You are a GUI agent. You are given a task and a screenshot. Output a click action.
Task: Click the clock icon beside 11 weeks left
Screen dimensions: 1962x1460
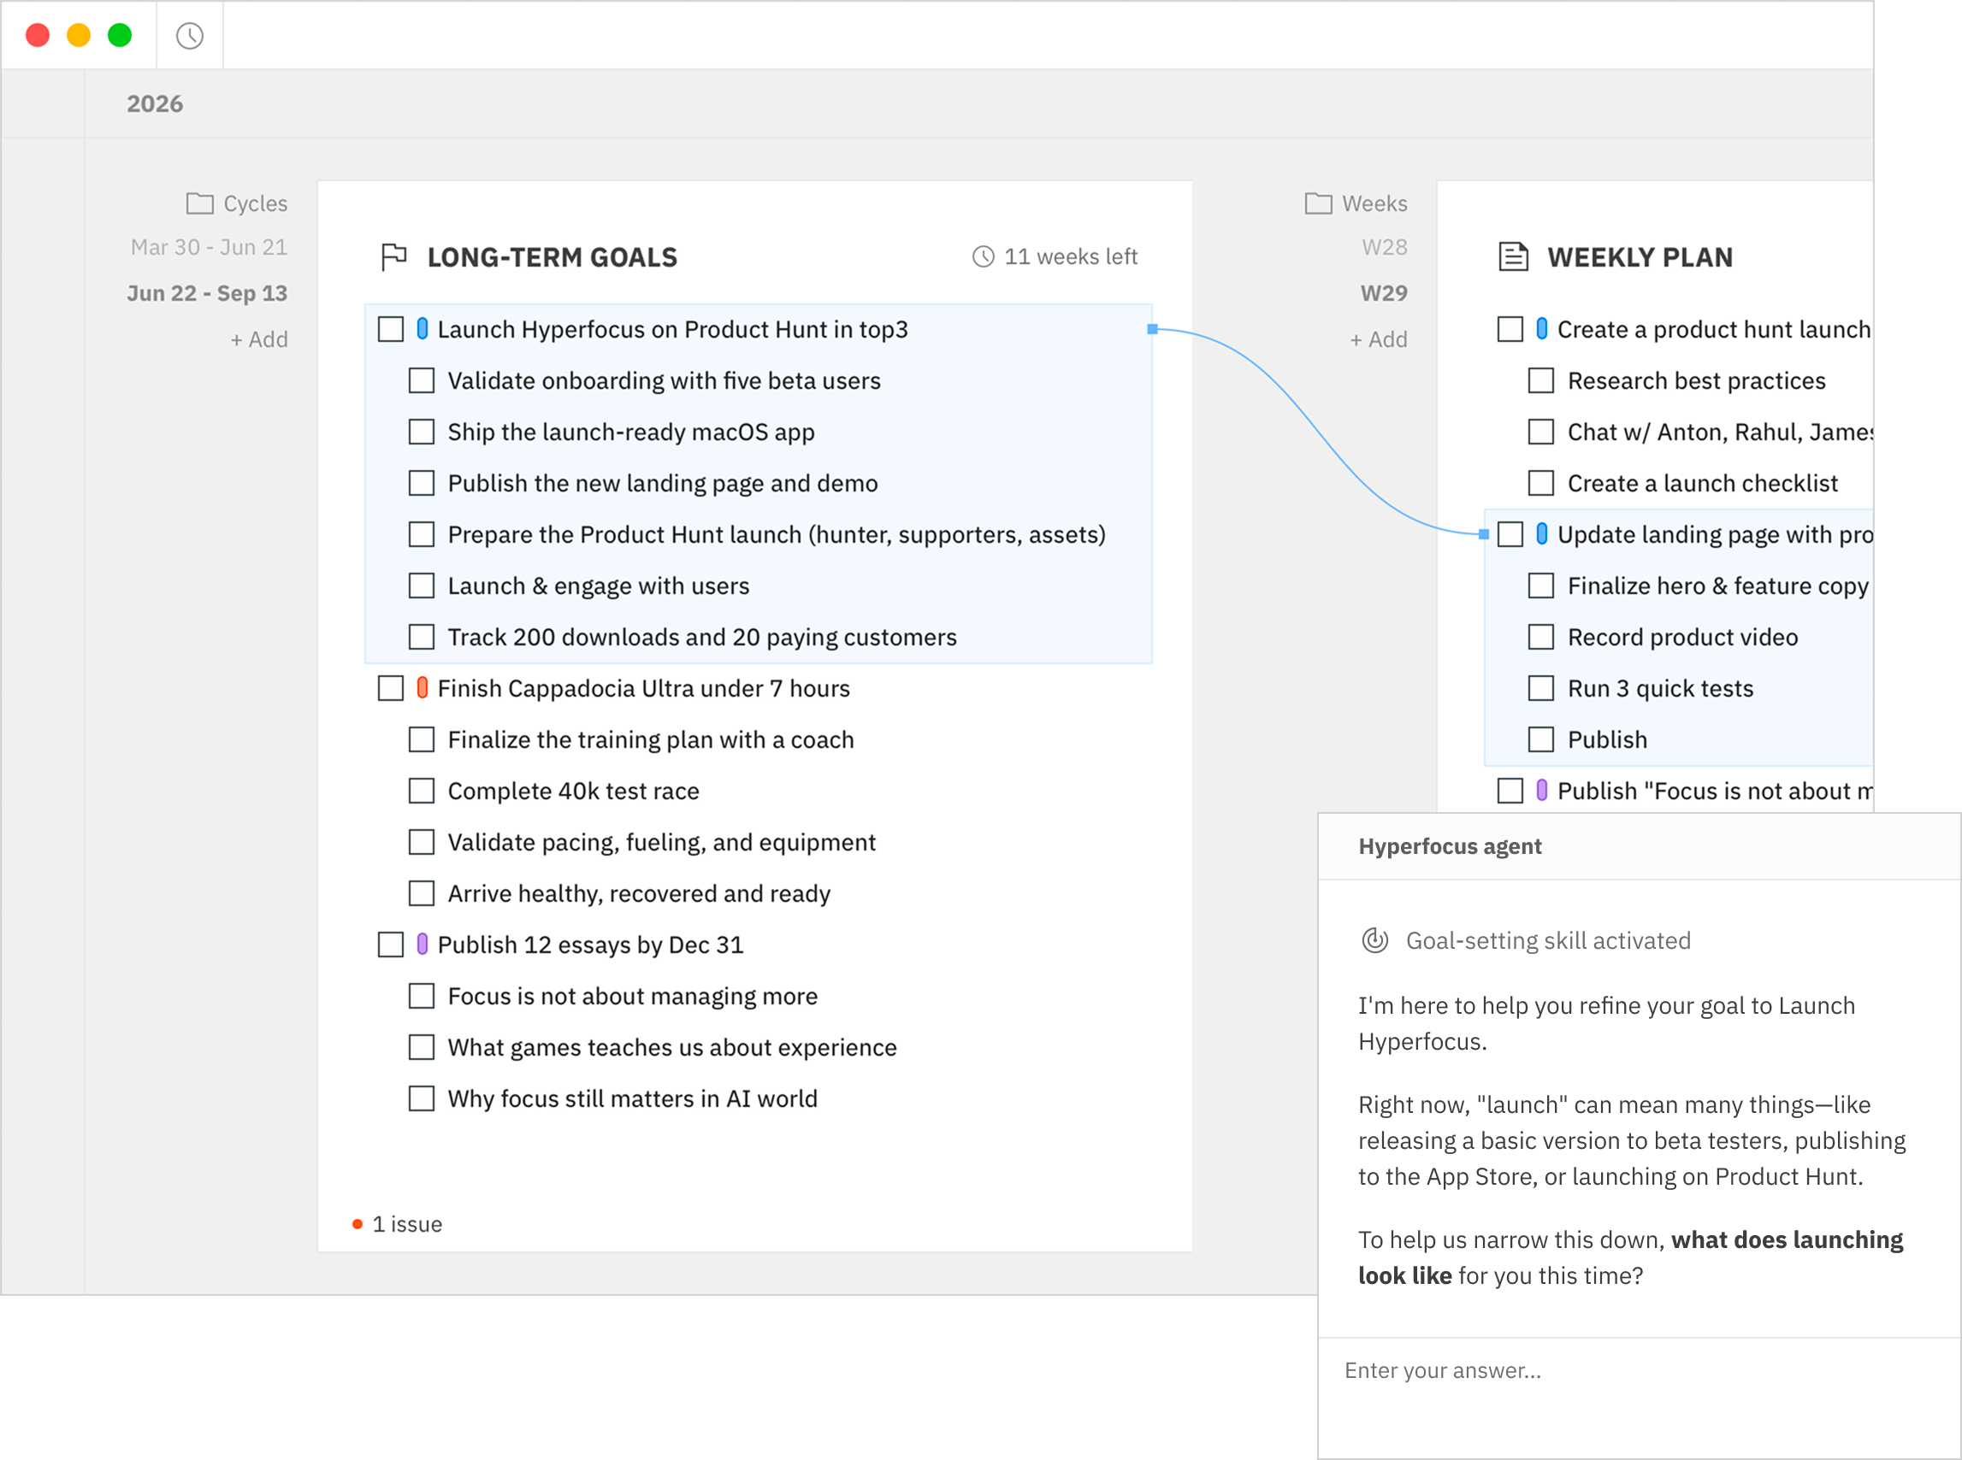pos(984,256)
